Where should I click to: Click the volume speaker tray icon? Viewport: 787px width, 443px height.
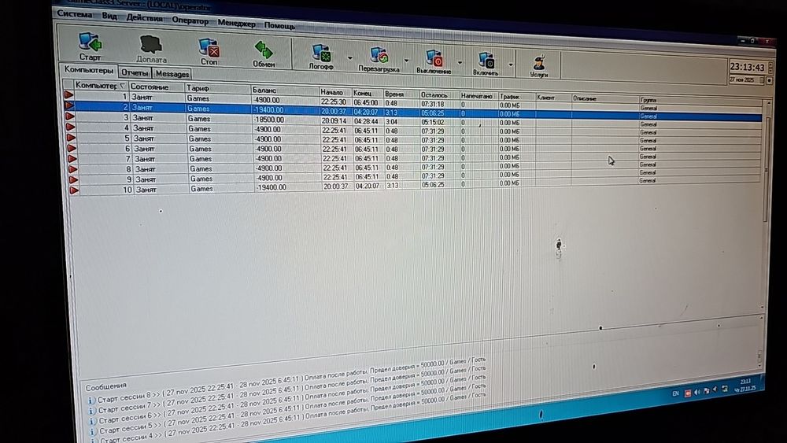pos(697,393)
